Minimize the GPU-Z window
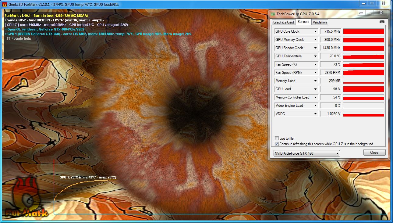This screenshot has height=223, width=393. point(361,13)
